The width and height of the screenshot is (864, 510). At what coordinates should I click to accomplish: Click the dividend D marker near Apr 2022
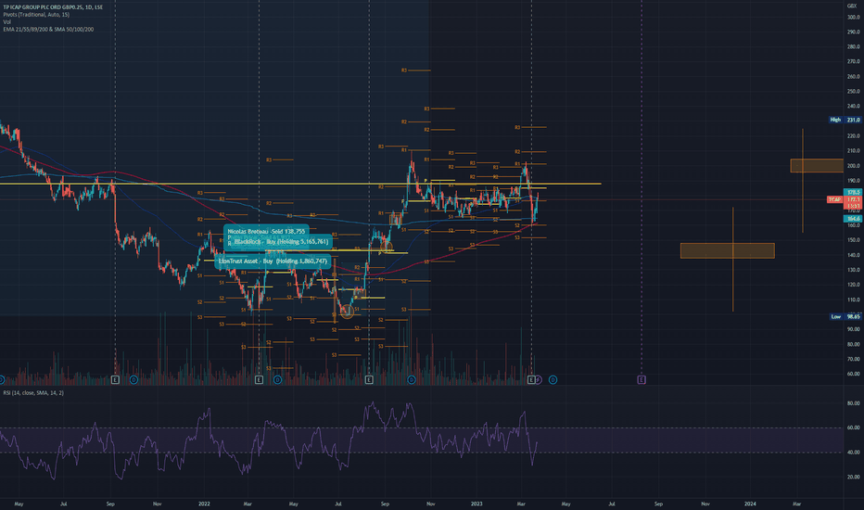(x=277, y=380)
